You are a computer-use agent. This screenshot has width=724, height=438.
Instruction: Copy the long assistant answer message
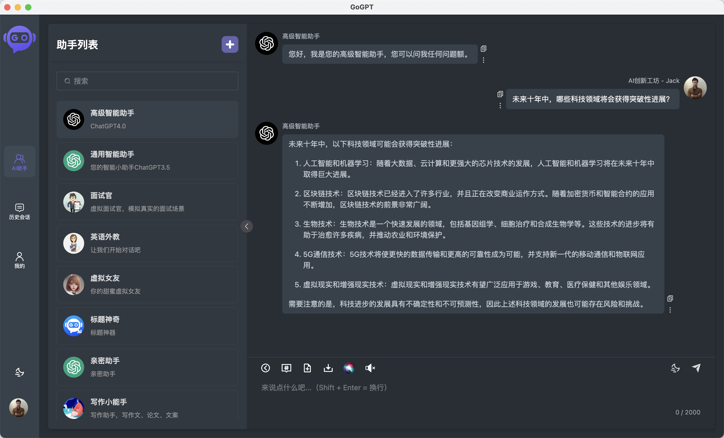coord(670,298)
